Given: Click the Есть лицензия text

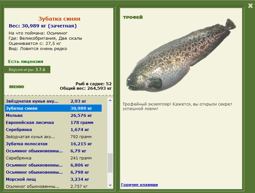Looking at the screenshot, I should tap(26, 61).
